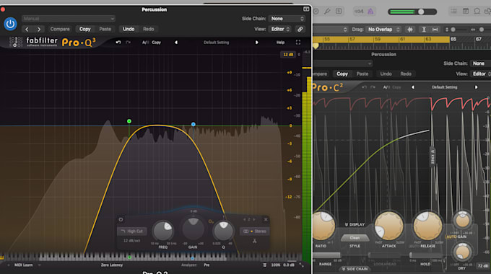The width and height of the screenshot is (491, 274).
Task: Open the 12 dB/oct slope dropdown
Action: pyautogui.click(x=131, y=241)
